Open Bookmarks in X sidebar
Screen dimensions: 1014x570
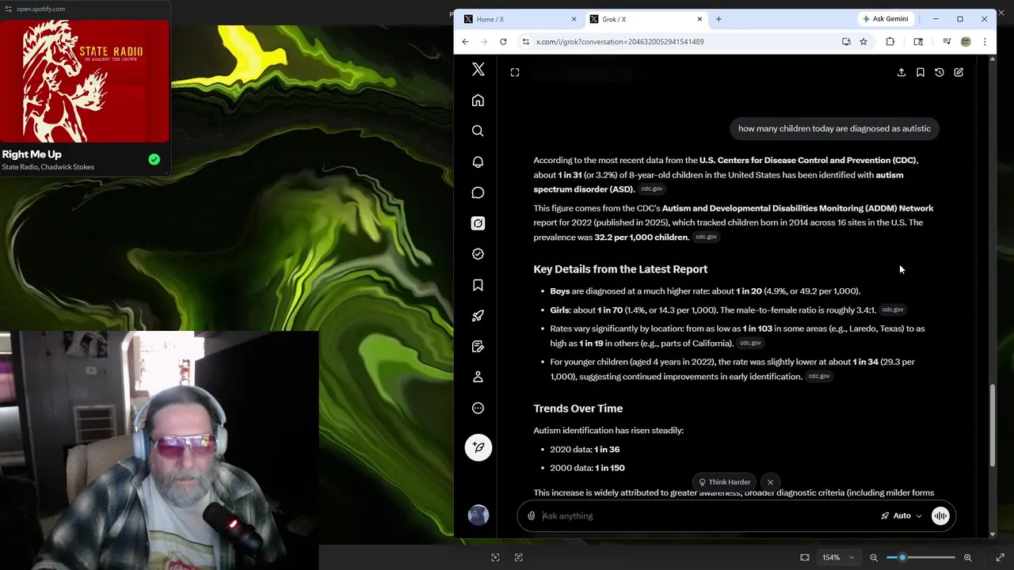point(478,285)
